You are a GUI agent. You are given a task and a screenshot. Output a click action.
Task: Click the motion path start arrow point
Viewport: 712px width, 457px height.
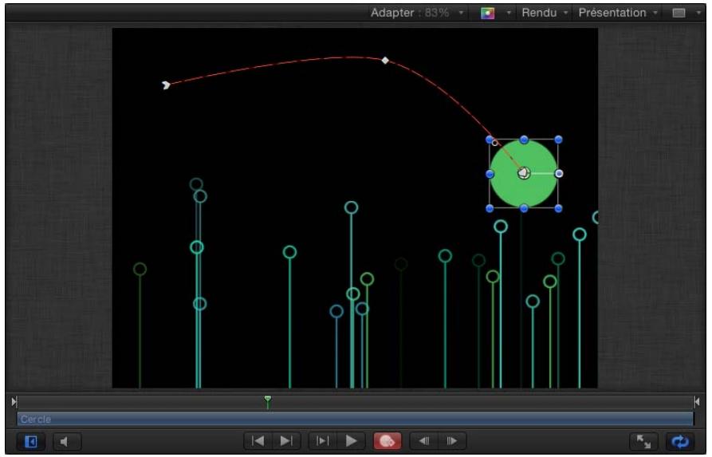tap(166, 85)
